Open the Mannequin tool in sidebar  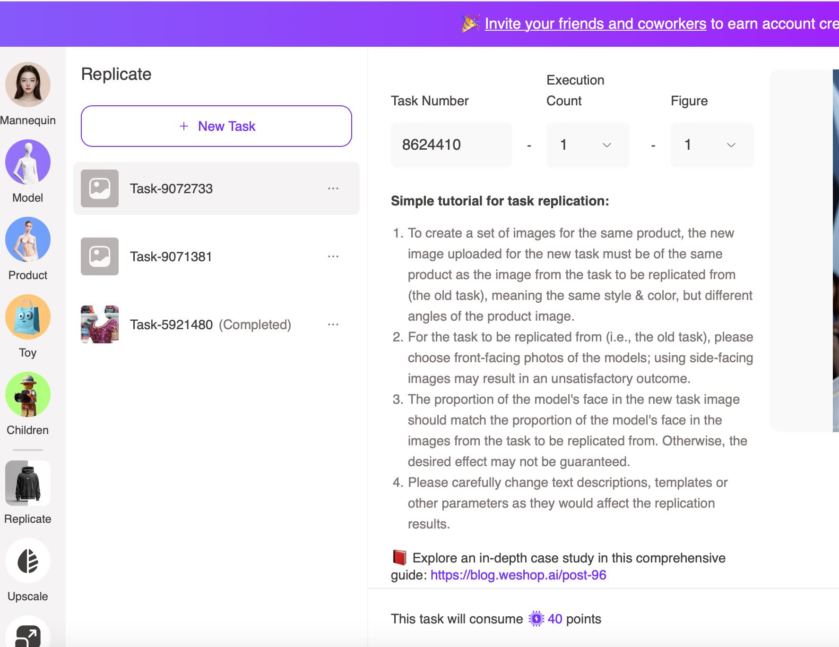point(28,85)
